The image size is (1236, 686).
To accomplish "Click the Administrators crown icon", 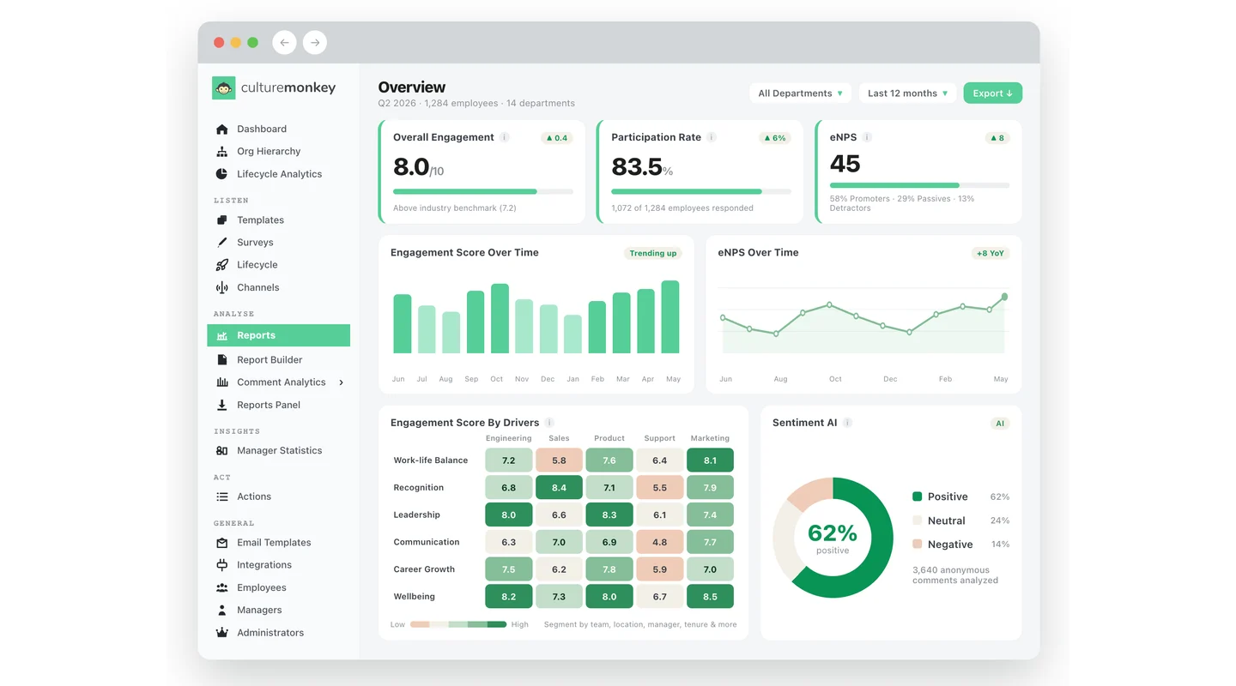I will pyautogui.click(x=222, y=633).
